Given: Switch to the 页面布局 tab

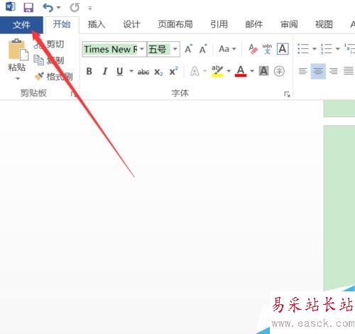Looking at the screenshot, I should (x=175, y=24).
